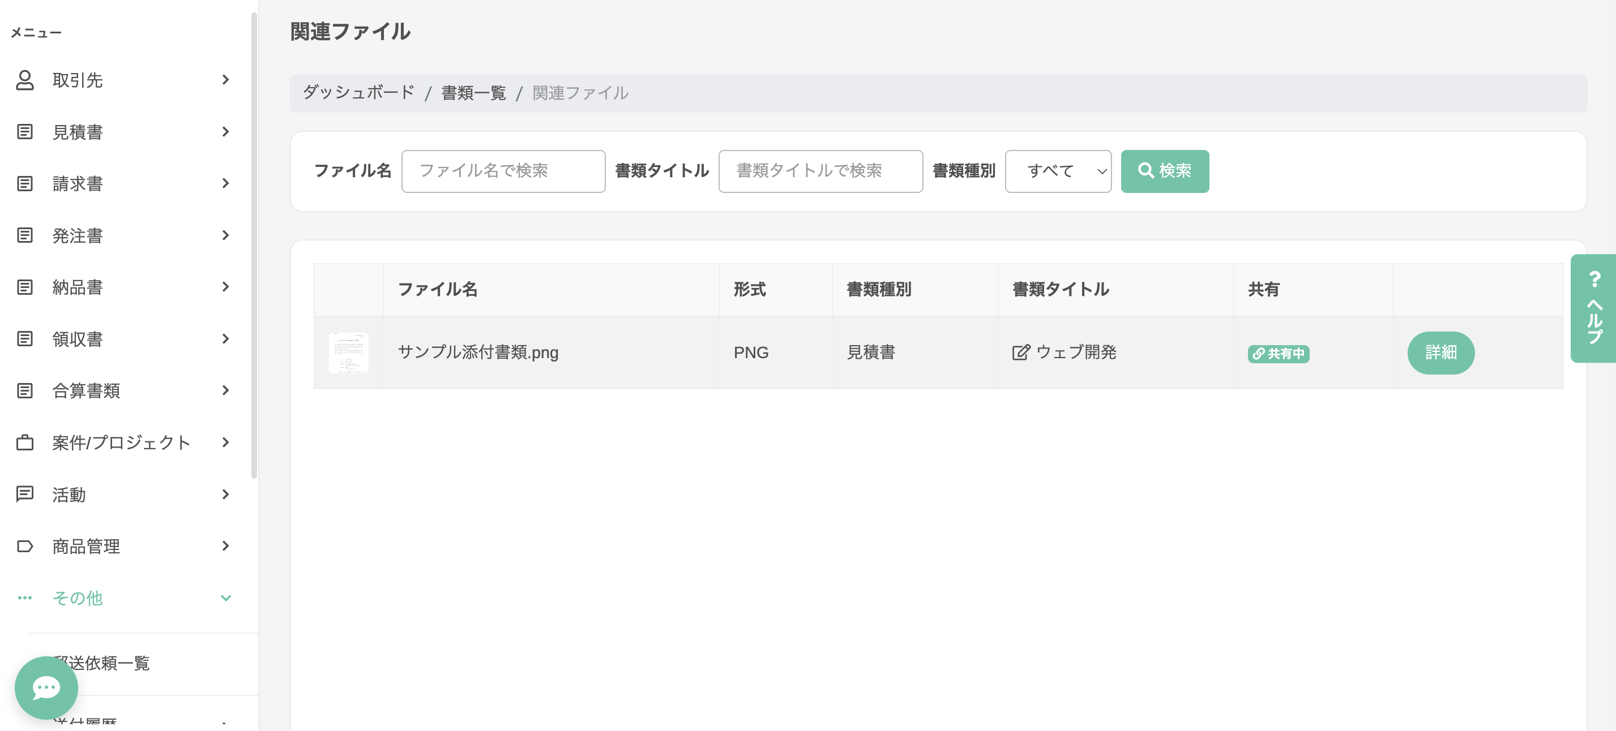Click the 合算書類 document icon
The width and height of the screenshot is (1616, 731).
24,390
